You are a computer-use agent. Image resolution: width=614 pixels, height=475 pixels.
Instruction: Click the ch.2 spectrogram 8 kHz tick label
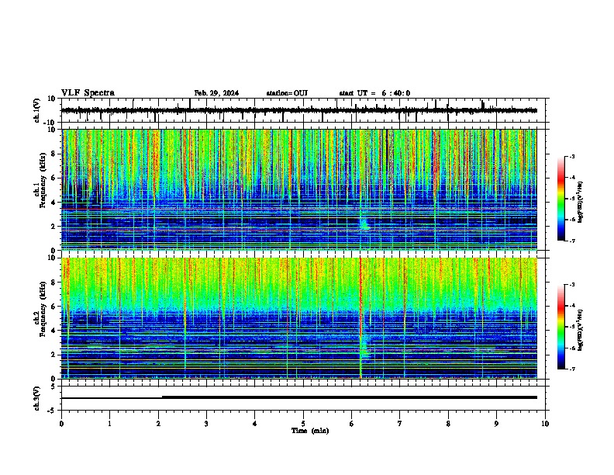click(54, 283)
